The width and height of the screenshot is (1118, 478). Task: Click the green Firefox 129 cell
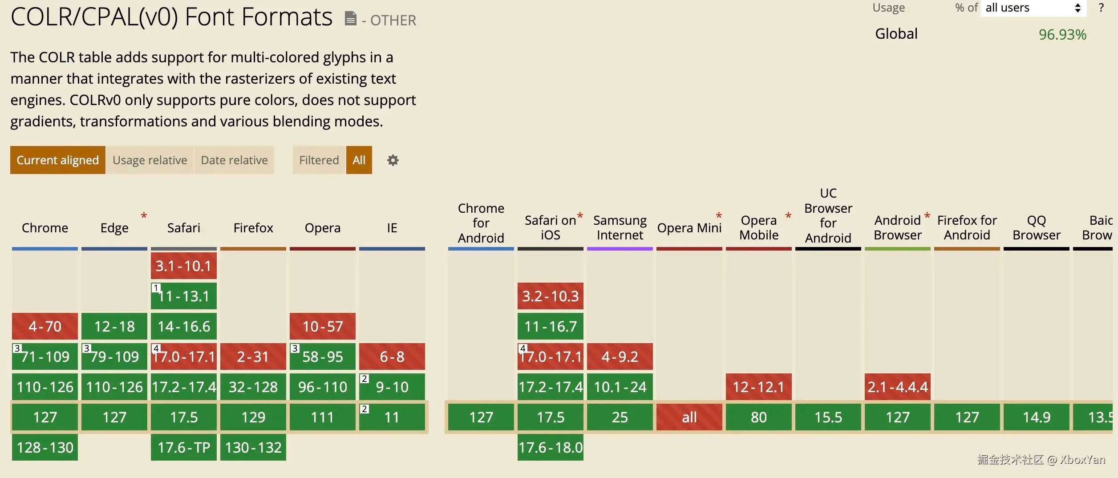pyautogui.click(x=253, y=417)
